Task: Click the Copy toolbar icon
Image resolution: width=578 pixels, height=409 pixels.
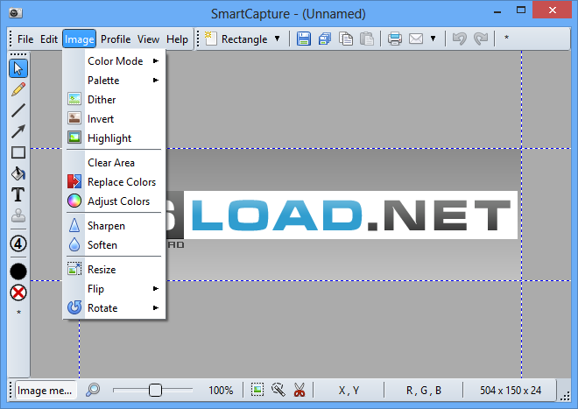Action: tap(346, 39)
